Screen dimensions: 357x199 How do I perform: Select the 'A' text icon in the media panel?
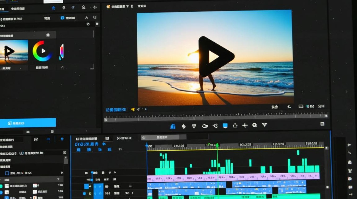tap(86, 18)
